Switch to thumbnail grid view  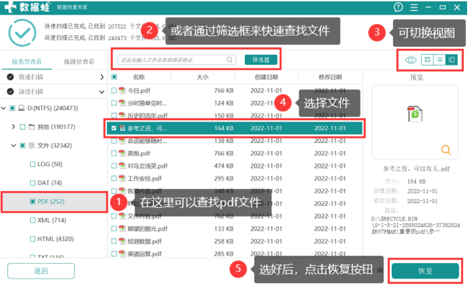427,60
